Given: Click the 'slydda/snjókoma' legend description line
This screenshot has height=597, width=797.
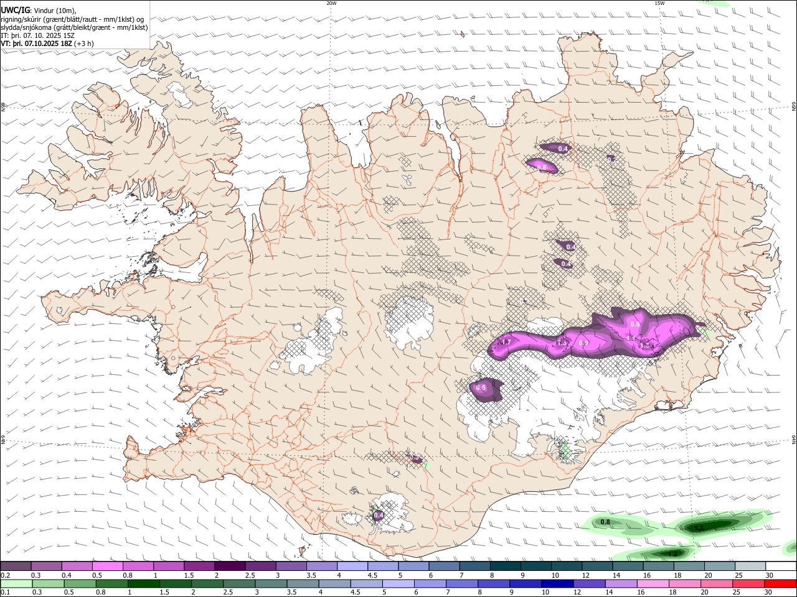Looking at the screenshot, I should pos(74,27).
